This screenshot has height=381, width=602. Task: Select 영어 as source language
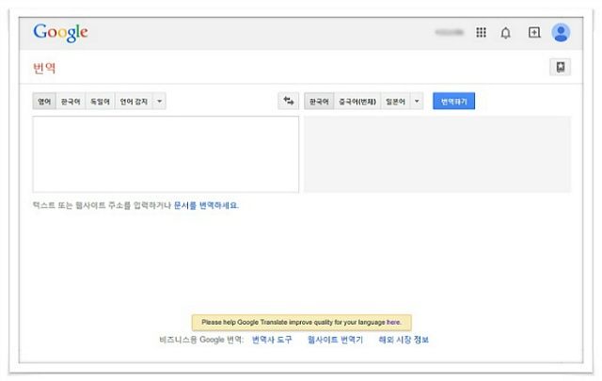pyautogui.click(x=44, y=102)
